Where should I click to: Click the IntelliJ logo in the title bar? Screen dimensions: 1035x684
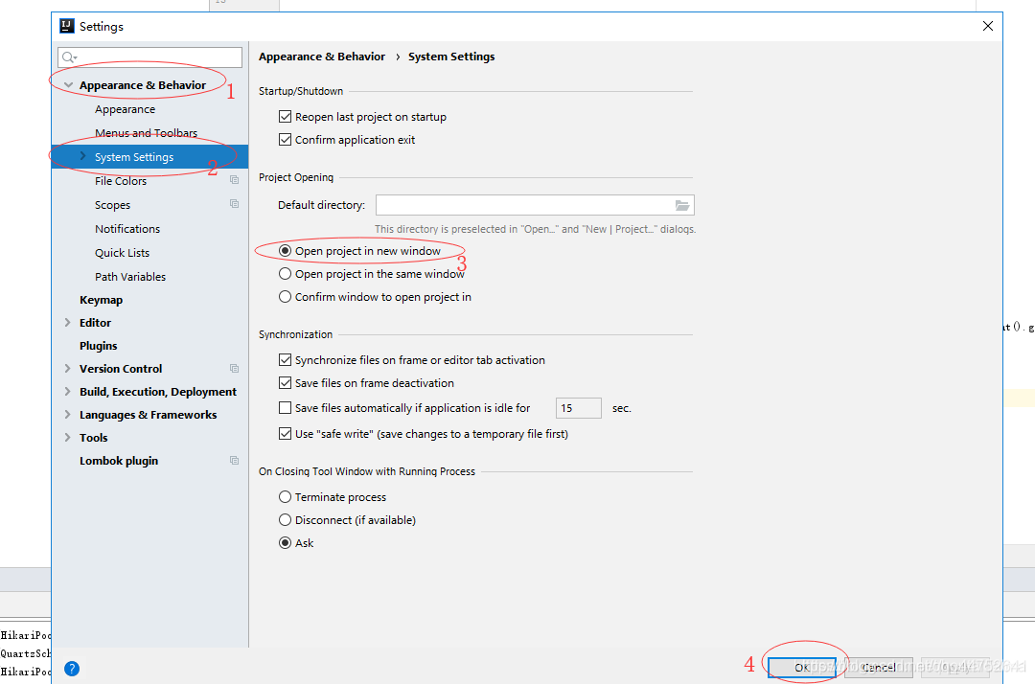67,26
